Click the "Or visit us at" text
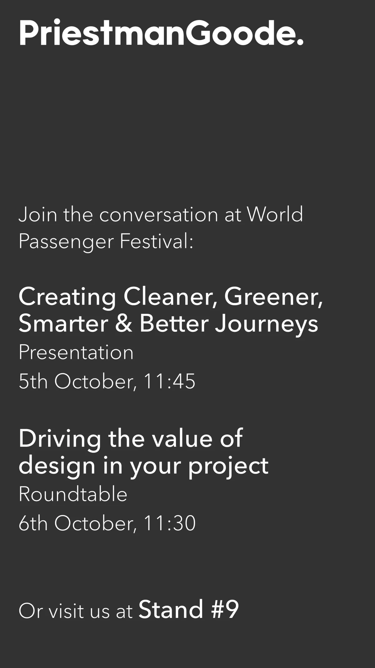The image size is (375, 668). tap(75, 611)
